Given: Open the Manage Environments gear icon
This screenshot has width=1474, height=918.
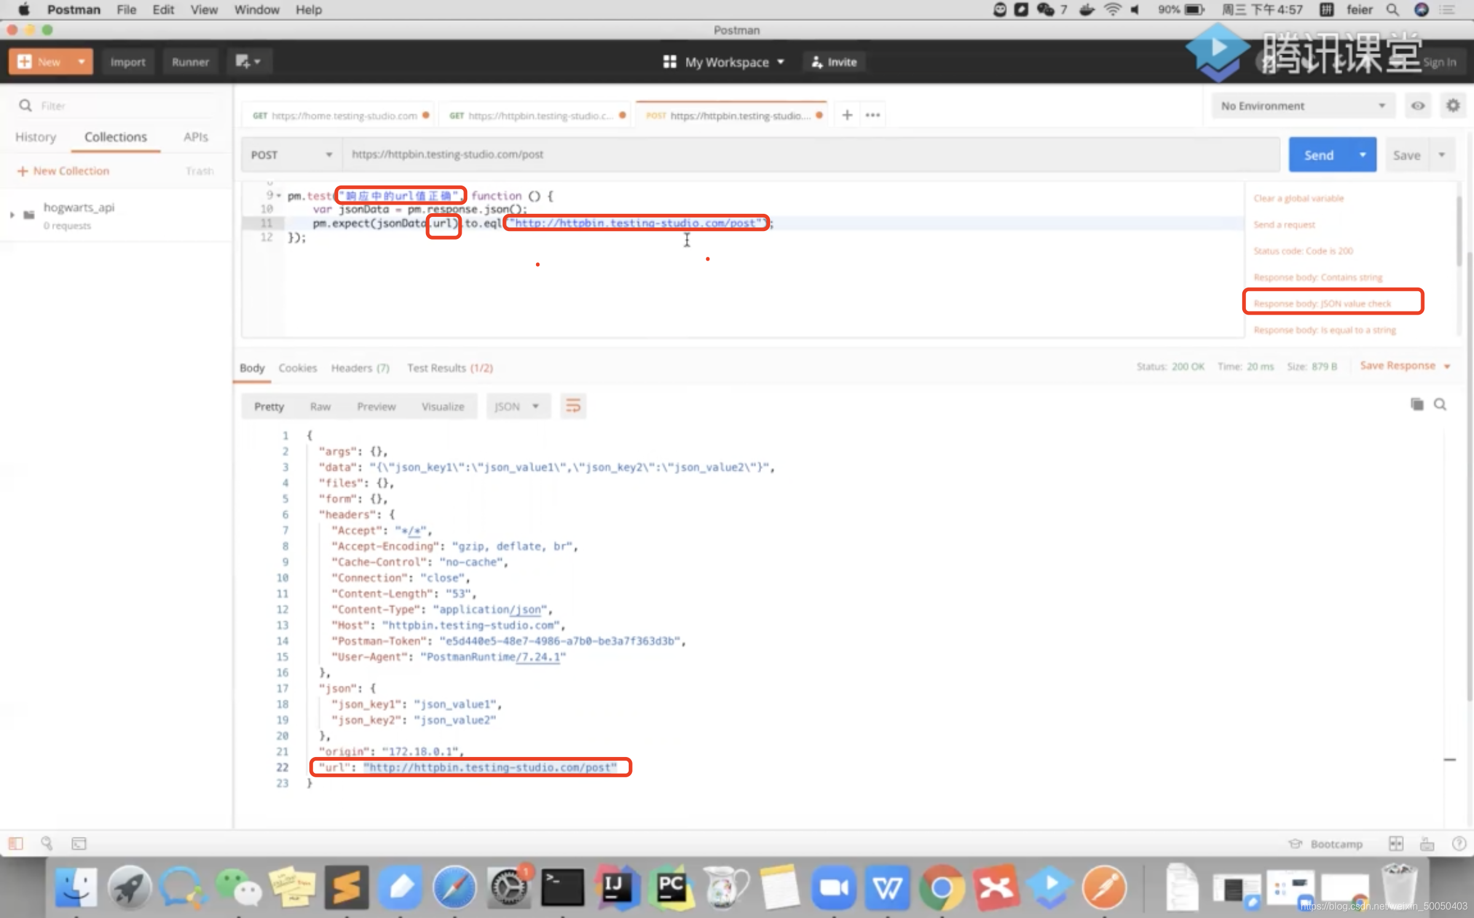Looking at the screenshot, I should pos(1453,106).
